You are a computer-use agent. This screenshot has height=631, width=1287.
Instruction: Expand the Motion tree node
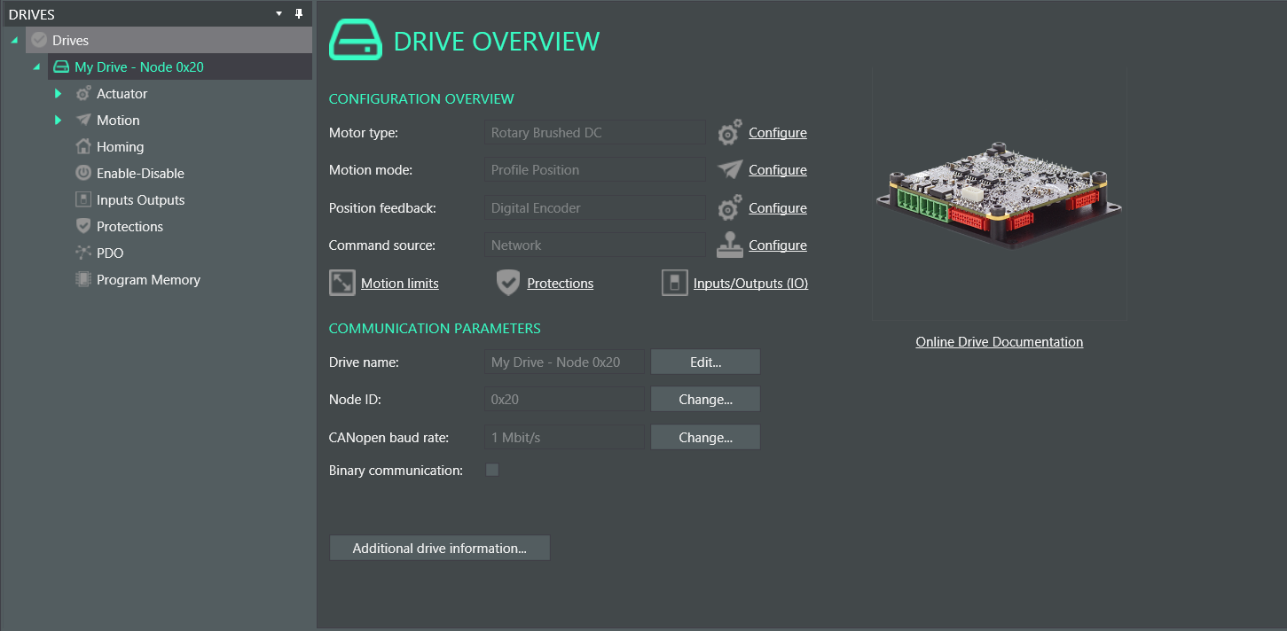59,121
